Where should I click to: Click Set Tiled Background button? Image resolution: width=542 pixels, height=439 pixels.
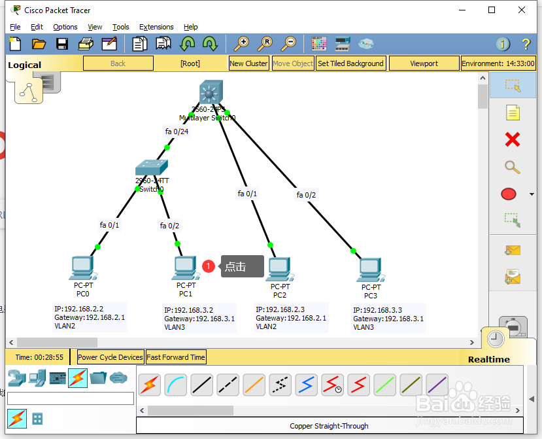coord(350,63)
